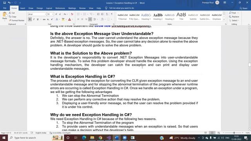The height and width of the screenshot is (141, 251).
Task: Click the Replace button
Action: [234, 16]
